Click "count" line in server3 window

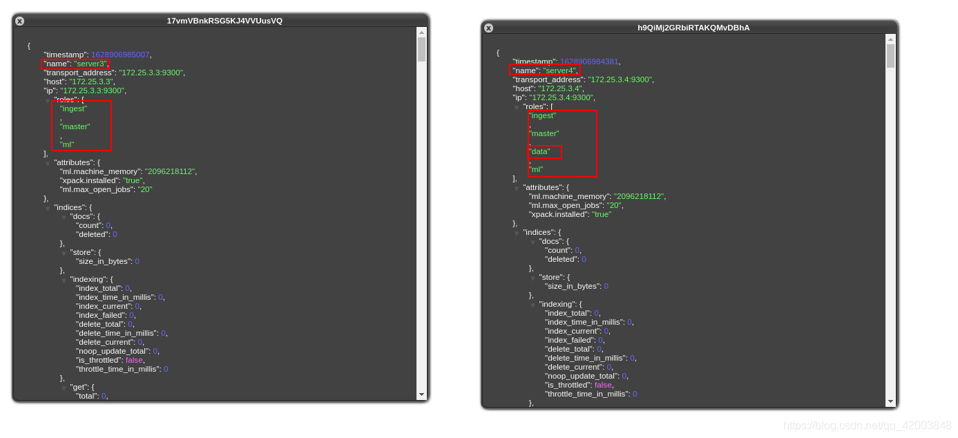pos(94,225)
